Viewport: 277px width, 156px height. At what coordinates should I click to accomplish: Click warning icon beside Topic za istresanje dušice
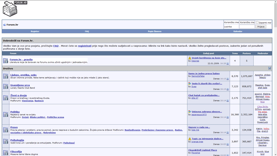tap(190, 139)
